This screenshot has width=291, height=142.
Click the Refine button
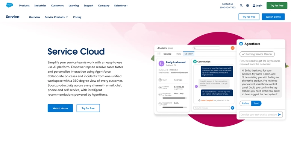pos(246,103)
